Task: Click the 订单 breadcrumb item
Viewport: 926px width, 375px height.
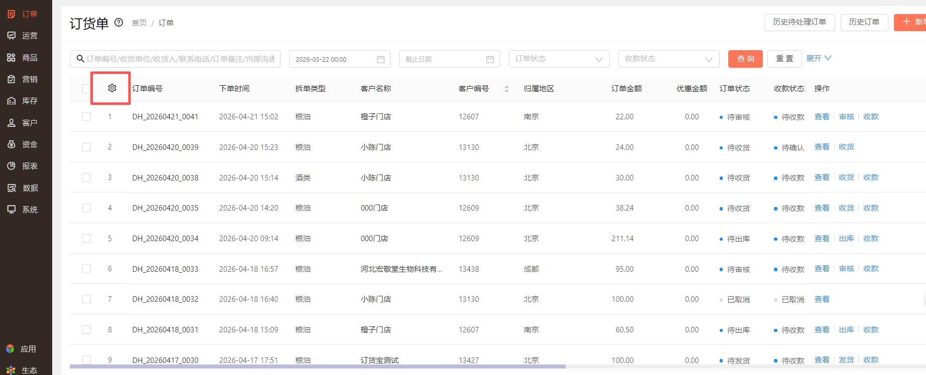Action: (166, 23)
